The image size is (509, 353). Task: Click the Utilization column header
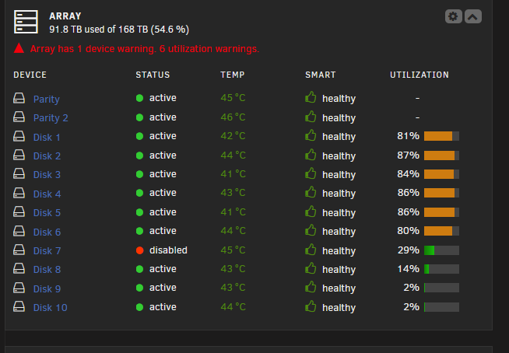pos(419,75)
